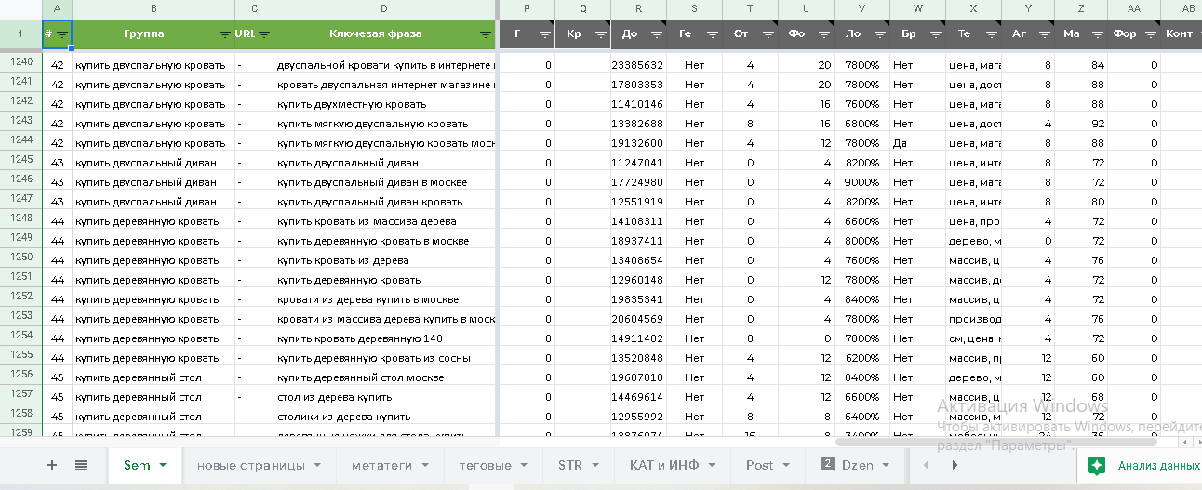Add a new sheet with plus icon

[52, 465]
